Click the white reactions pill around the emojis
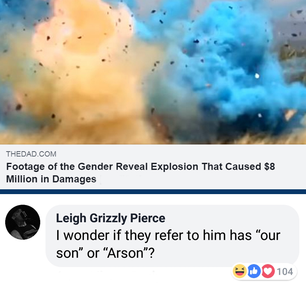This screenshot has width=306, height=287. pos(264,271)
